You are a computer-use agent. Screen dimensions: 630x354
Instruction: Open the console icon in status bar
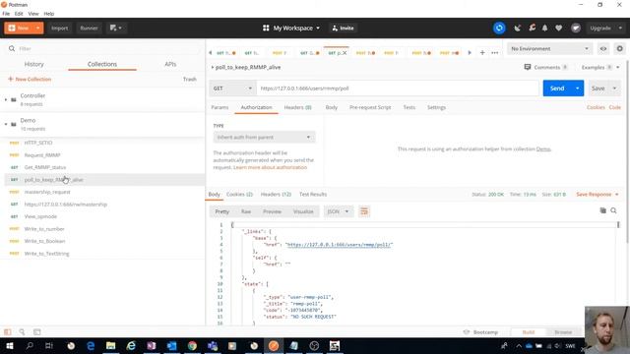click(37, 332)
